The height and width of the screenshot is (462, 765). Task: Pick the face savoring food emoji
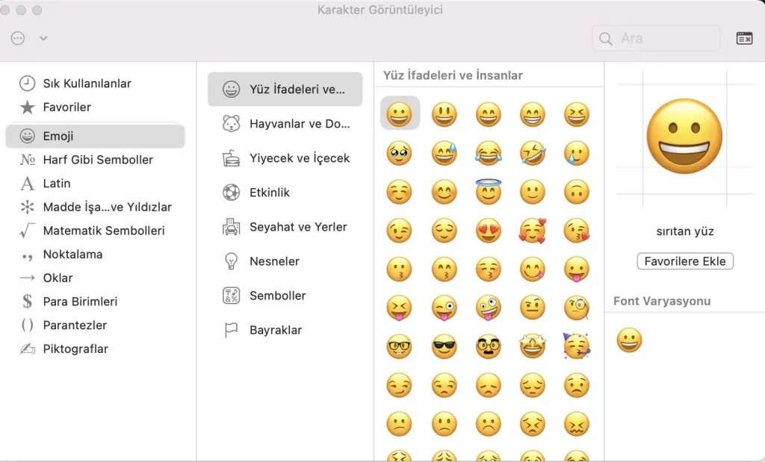[x=532, y=269]
